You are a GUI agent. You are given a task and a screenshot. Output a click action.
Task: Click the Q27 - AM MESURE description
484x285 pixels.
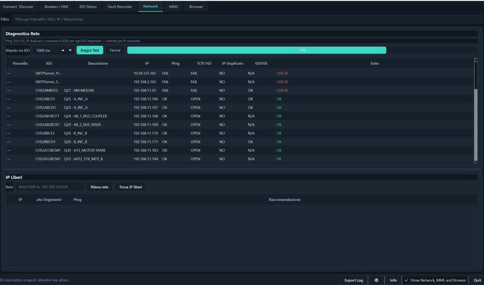pos(79,91)
